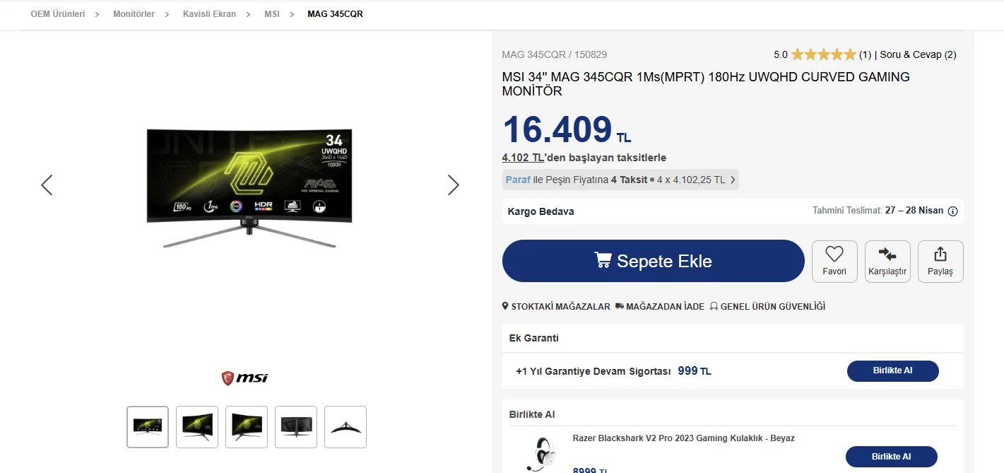The width and height of the screenshot is (1004, 473).
Task: Share product using the Paylaş icon
Action: (940, 262)
